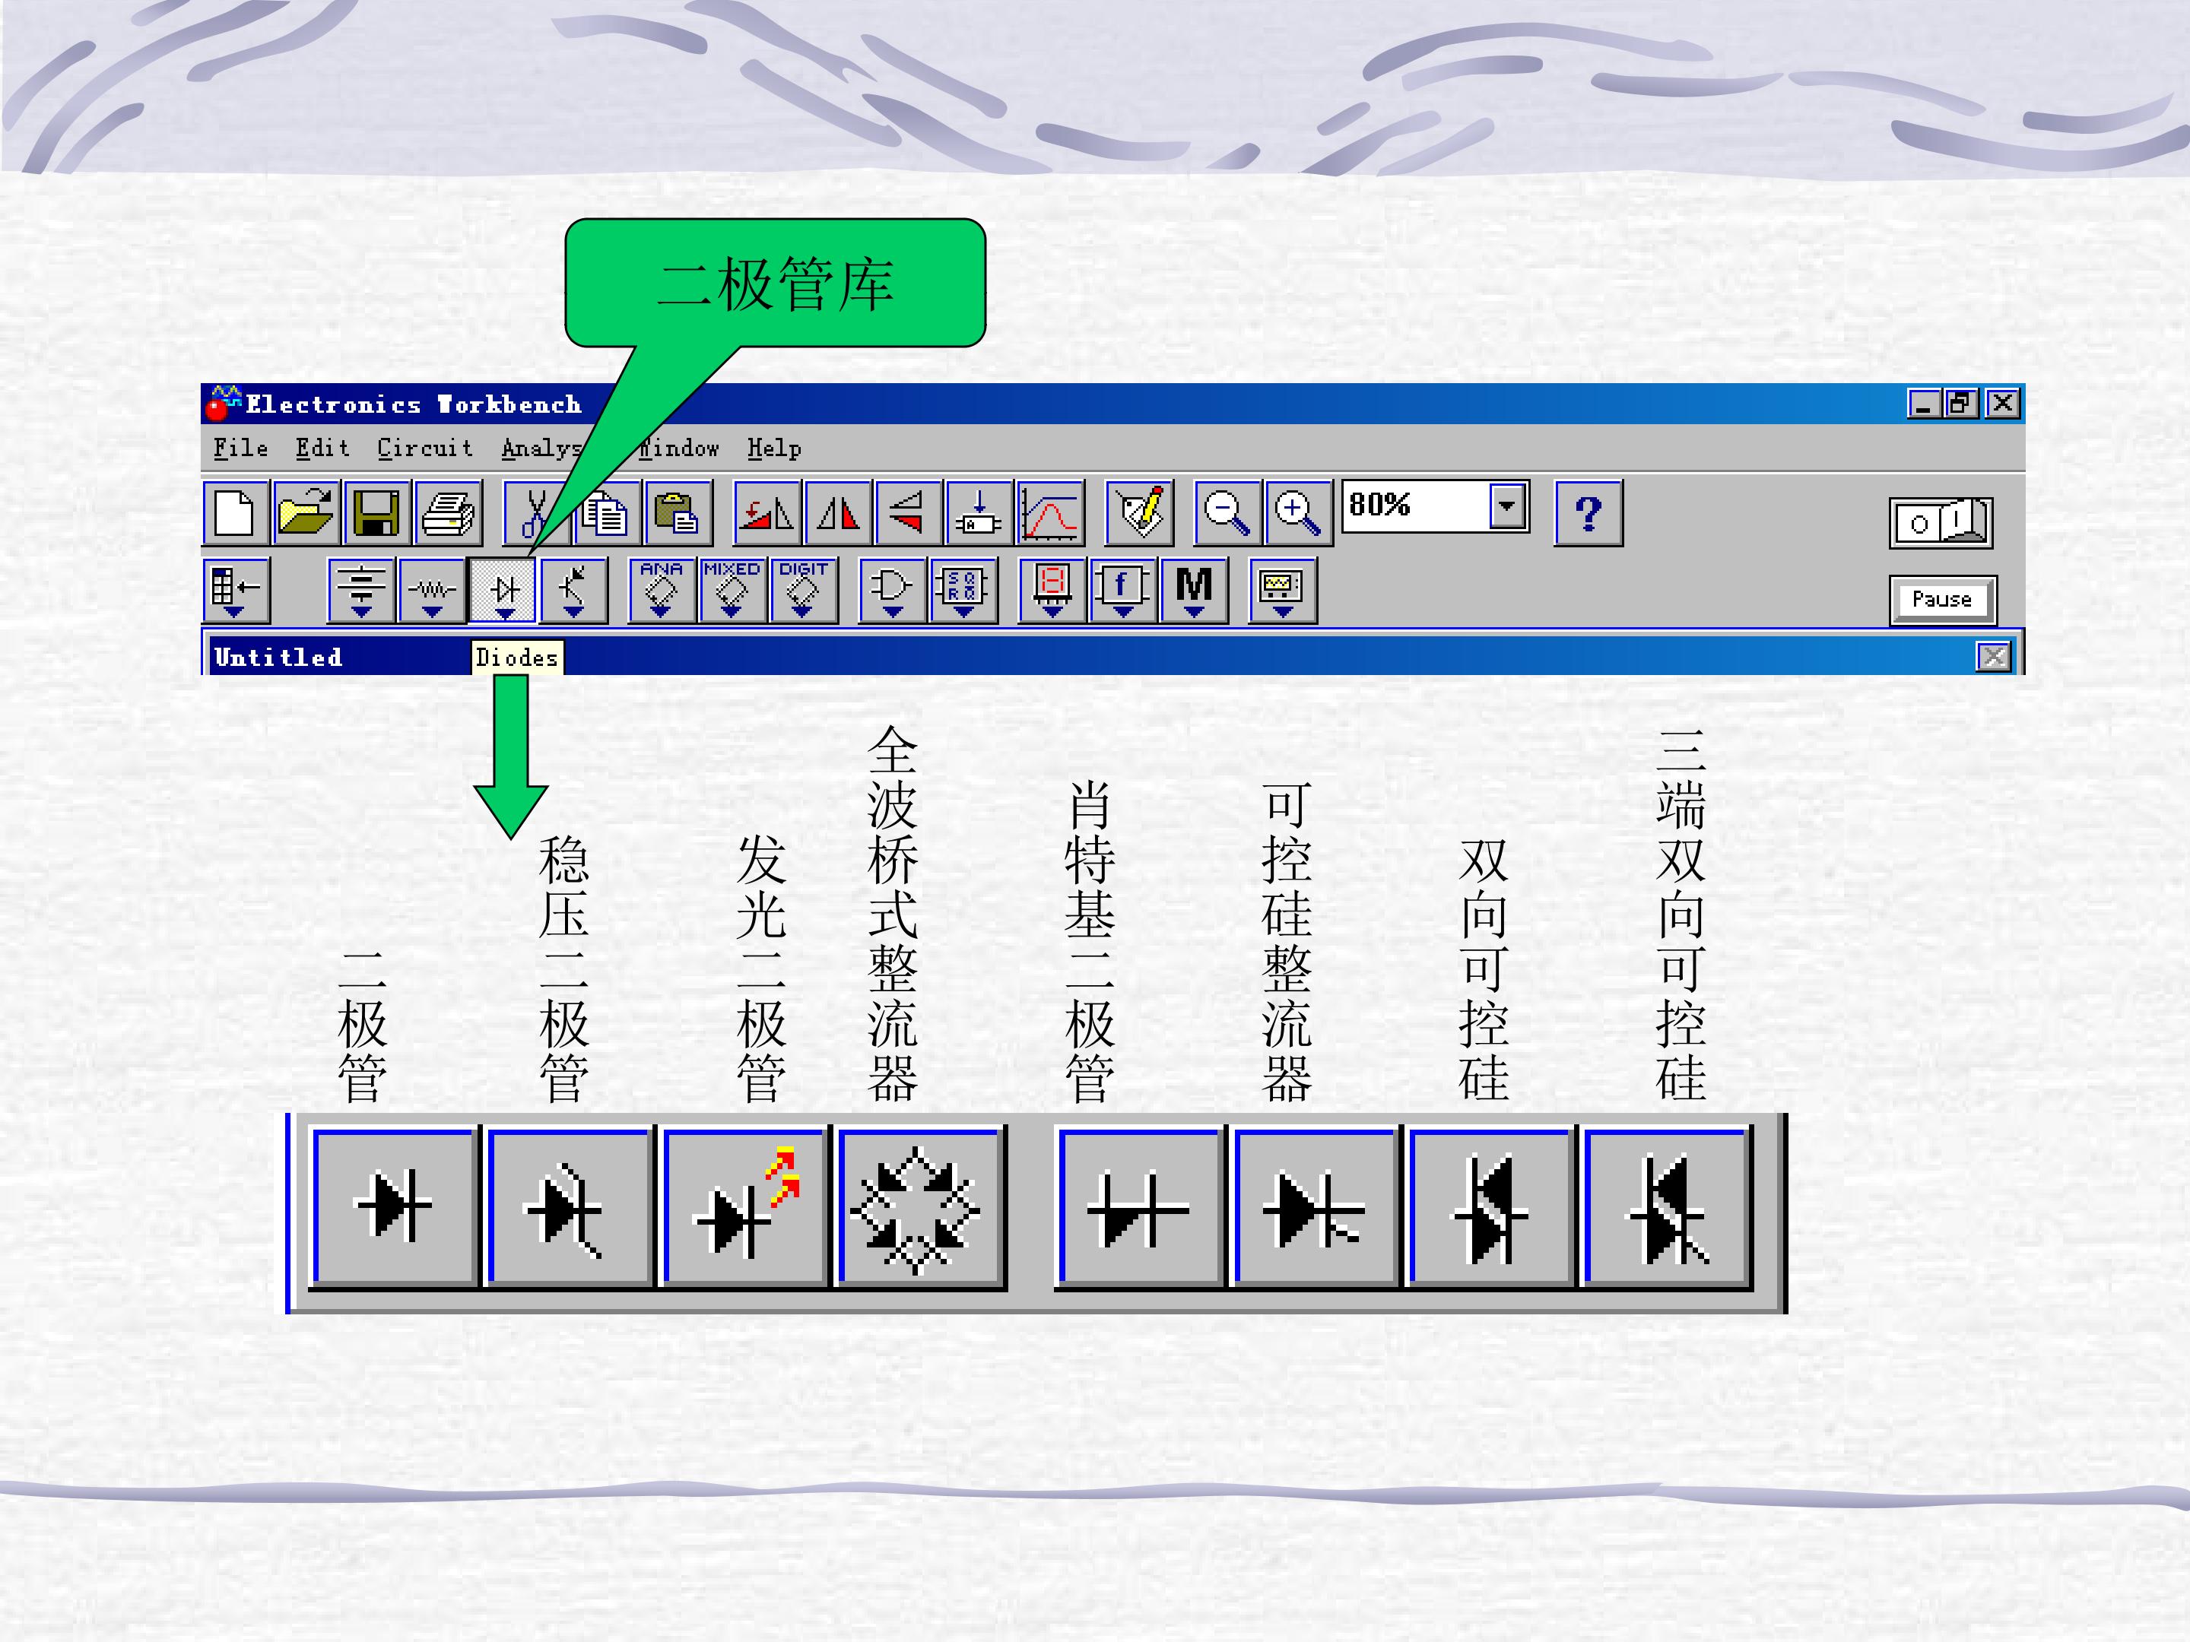Click the Help question mark button
This screenshot has width=2190, height=1642.
pyautogui.click(x=1588, y=512)
